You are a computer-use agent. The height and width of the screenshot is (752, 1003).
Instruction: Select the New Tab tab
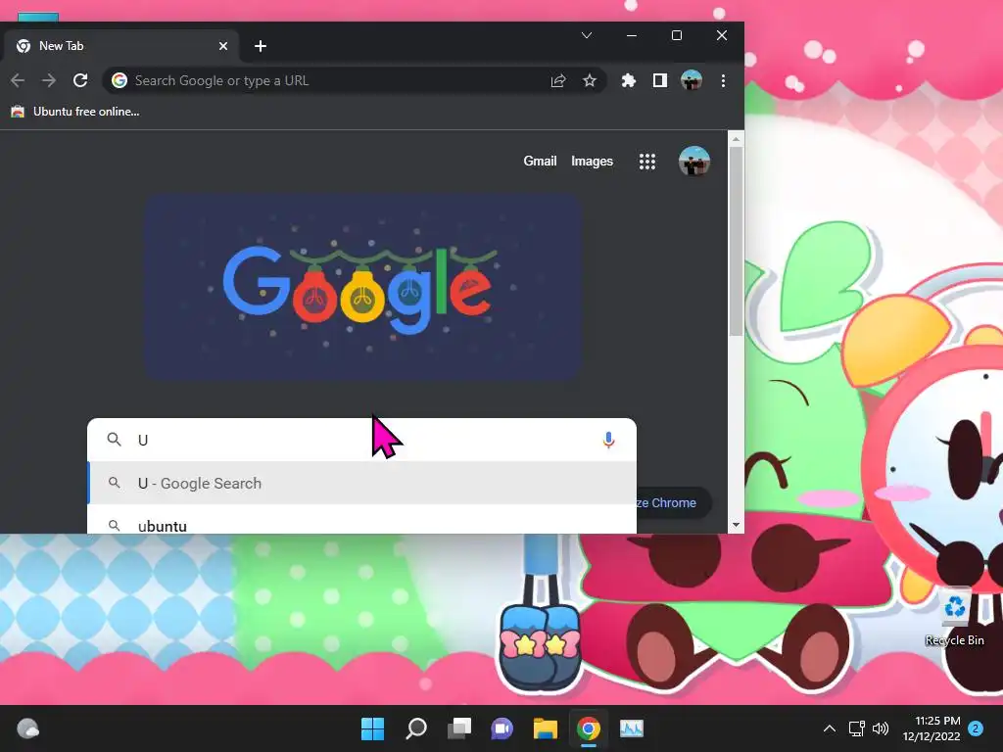tap(120, 46)
